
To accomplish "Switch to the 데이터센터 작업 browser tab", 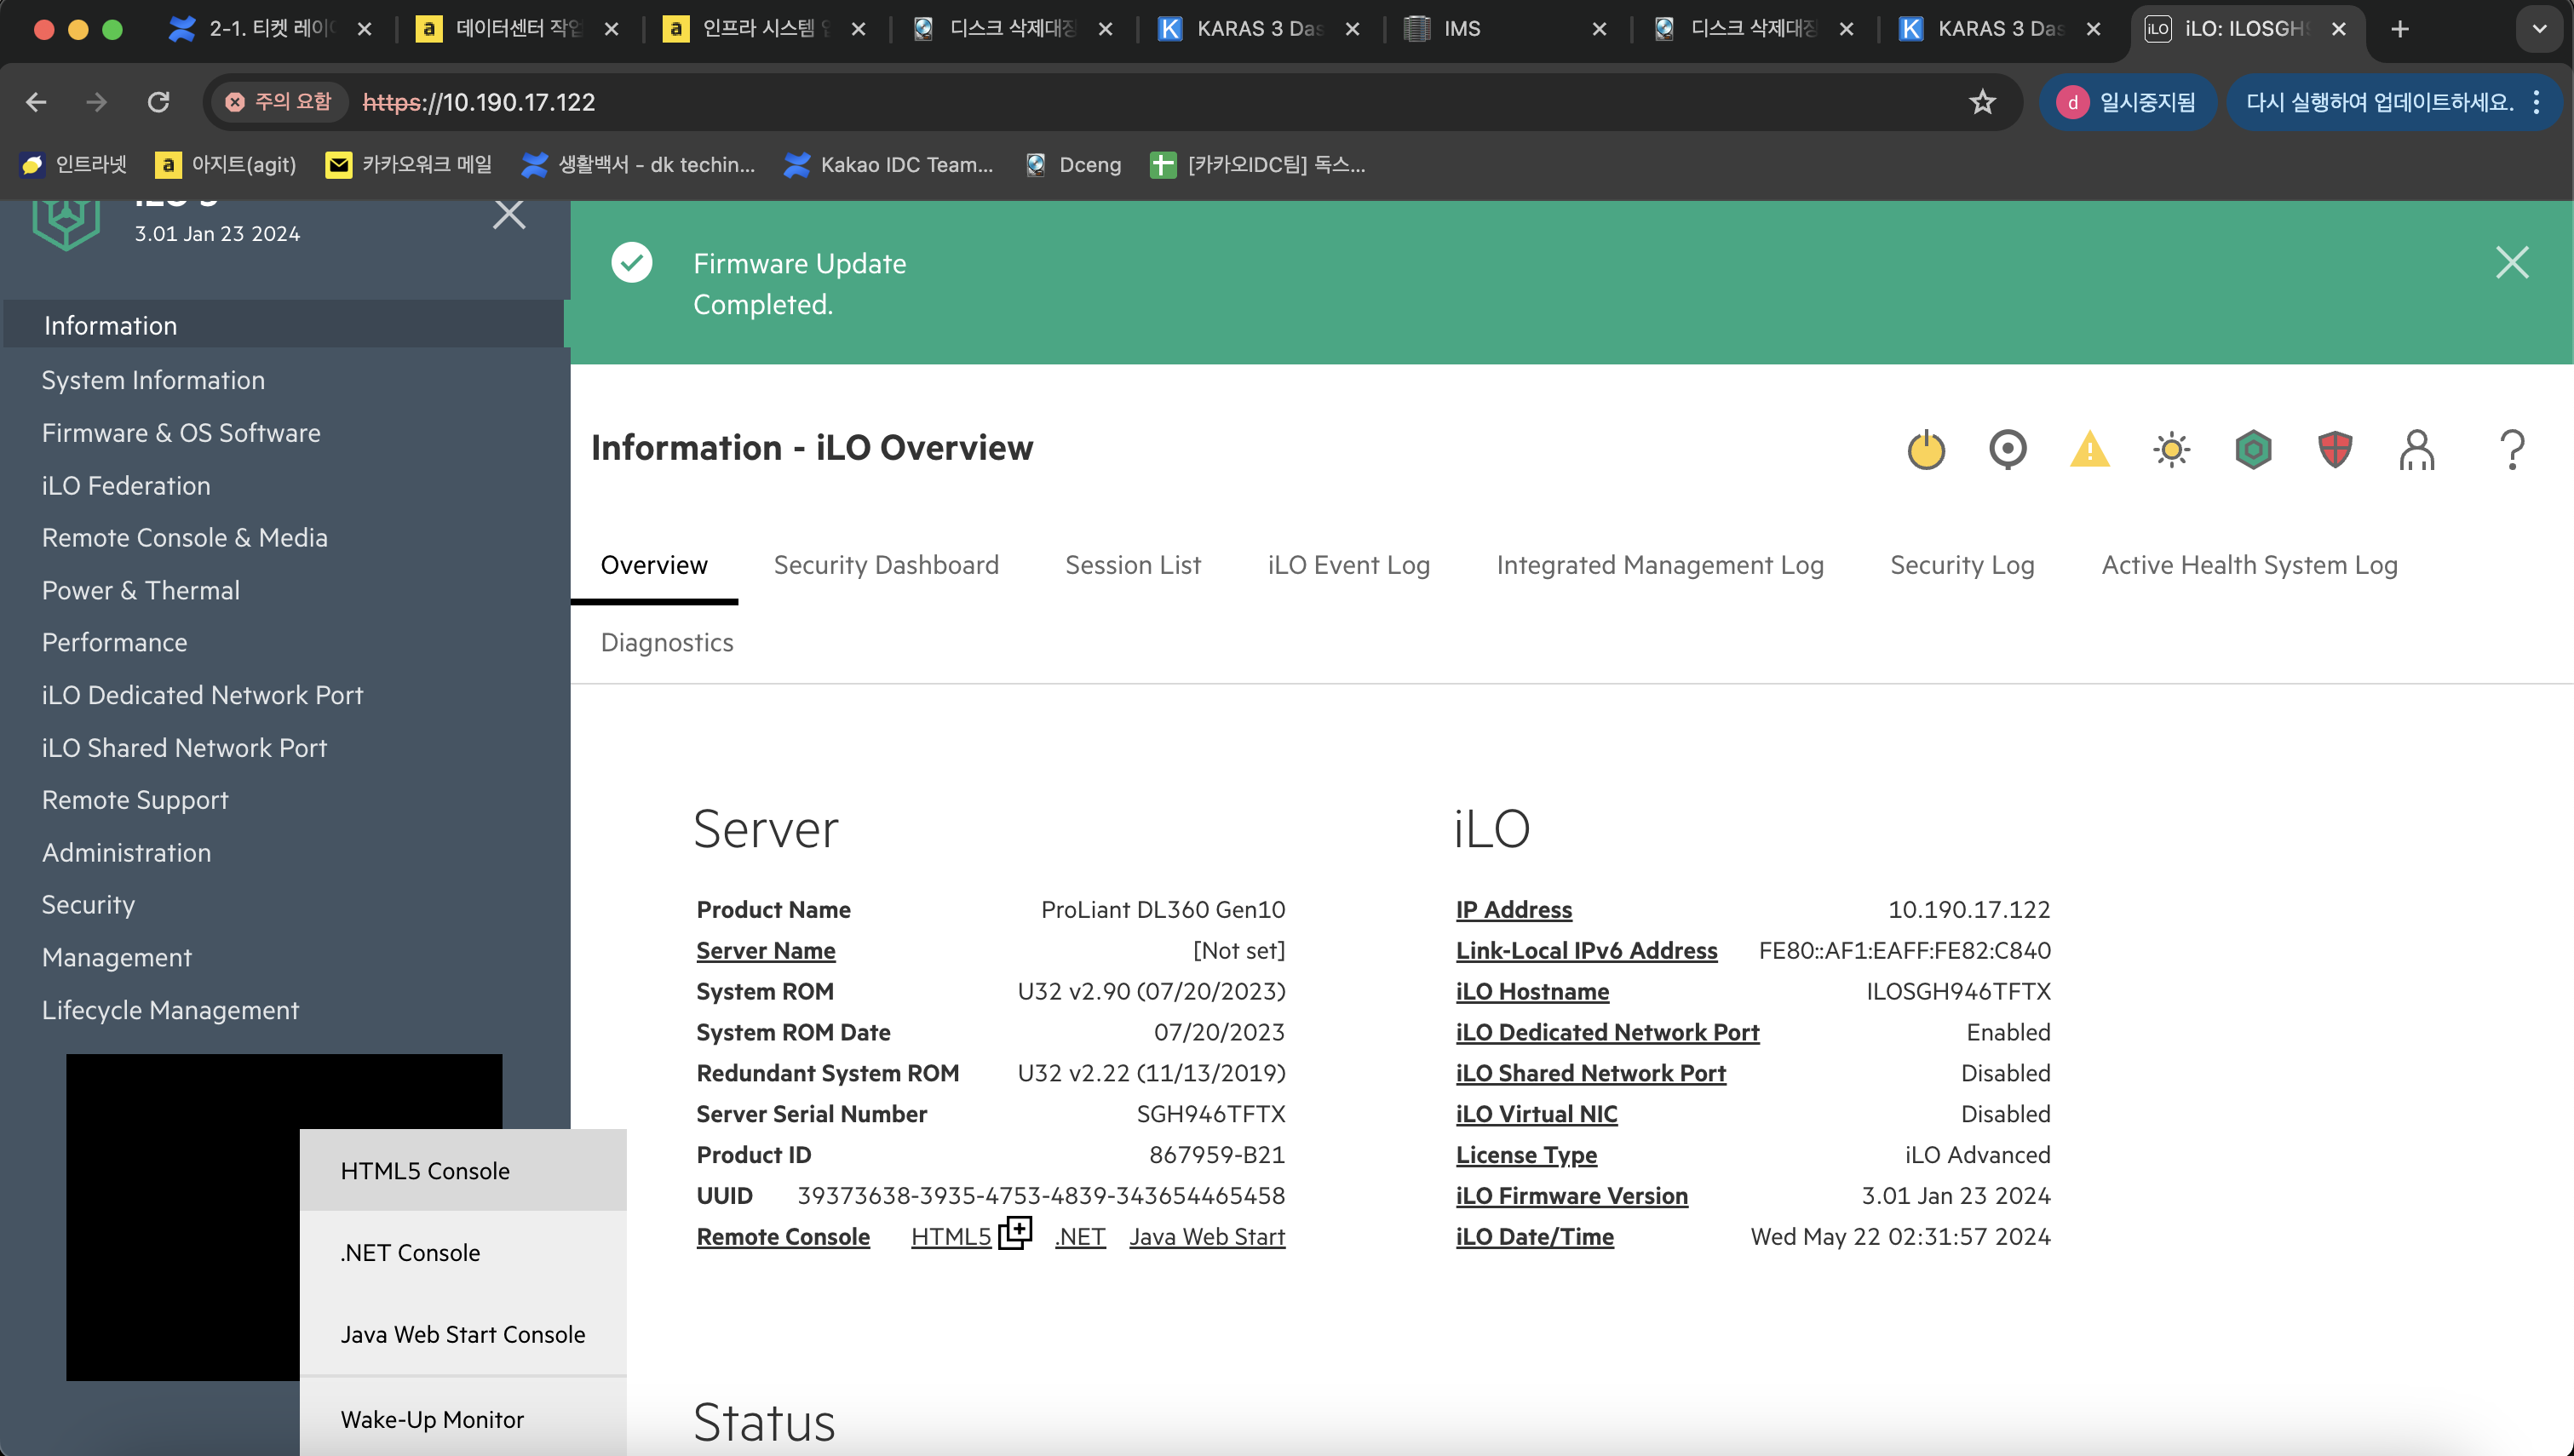I will (x=518, y=29).
